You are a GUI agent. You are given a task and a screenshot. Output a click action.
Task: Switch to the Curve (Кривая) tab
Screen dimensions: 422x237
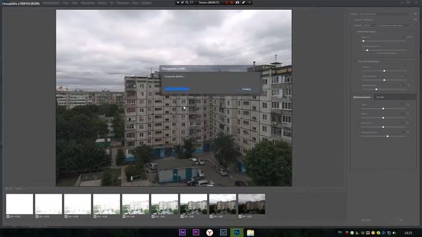pos(380,97)
